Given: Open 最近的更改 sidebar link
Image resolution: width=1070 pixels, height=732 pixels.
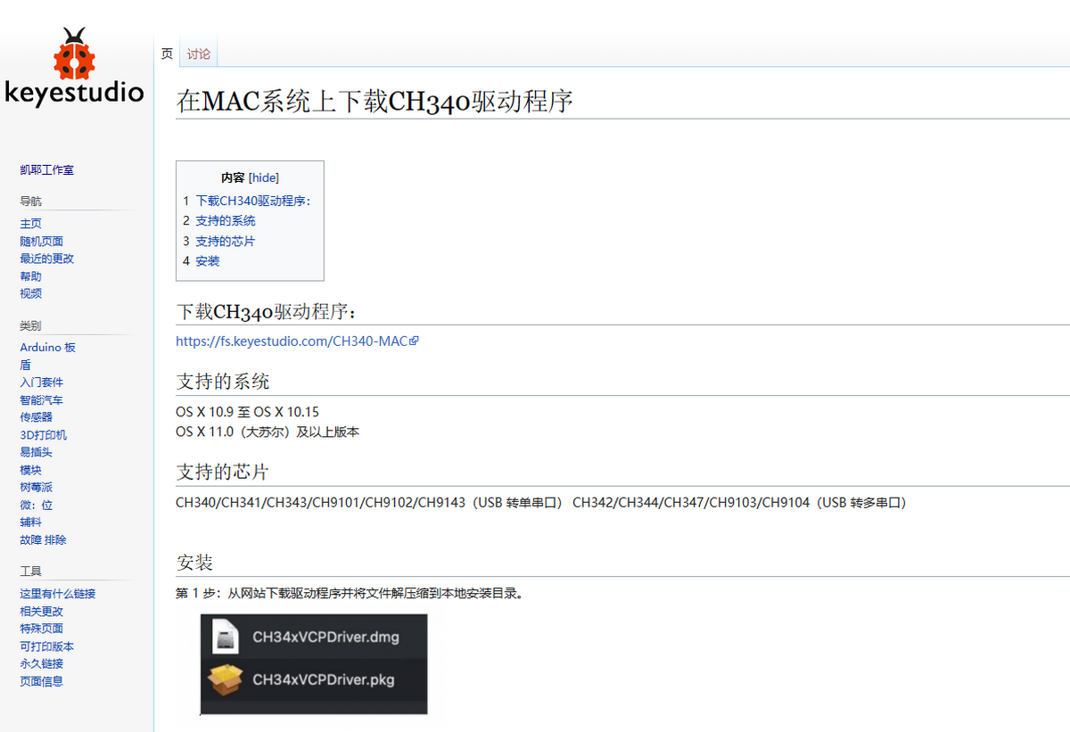Looking at the screenshot, I should coord(47,259).
